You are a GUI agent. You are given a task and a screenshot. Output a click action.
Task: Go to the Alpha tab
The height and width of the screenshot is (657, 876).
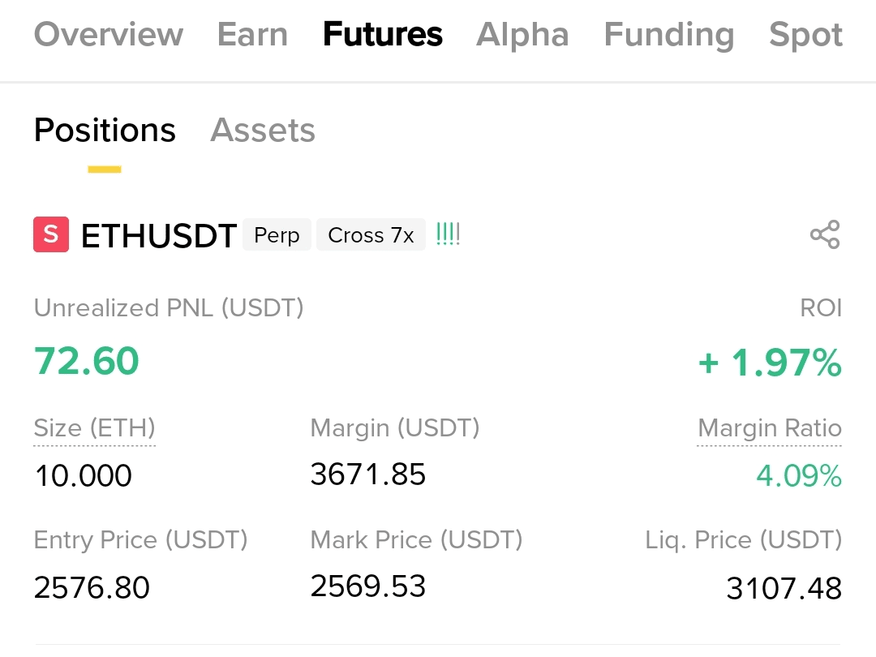pos(522,35)
